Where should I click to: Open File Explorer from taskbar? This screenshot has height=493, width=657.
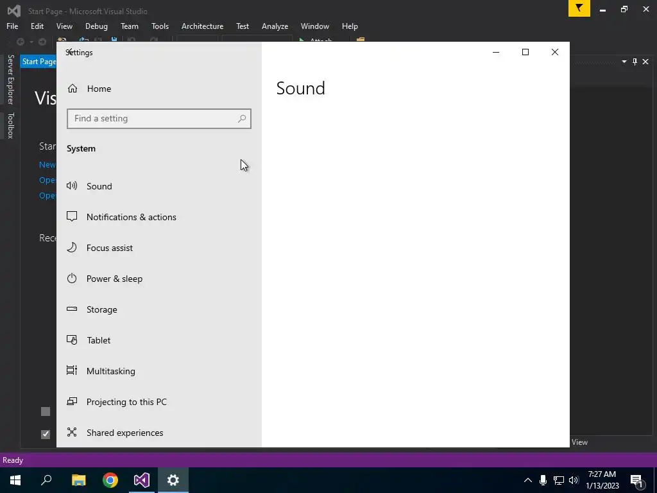pos(79,480)
